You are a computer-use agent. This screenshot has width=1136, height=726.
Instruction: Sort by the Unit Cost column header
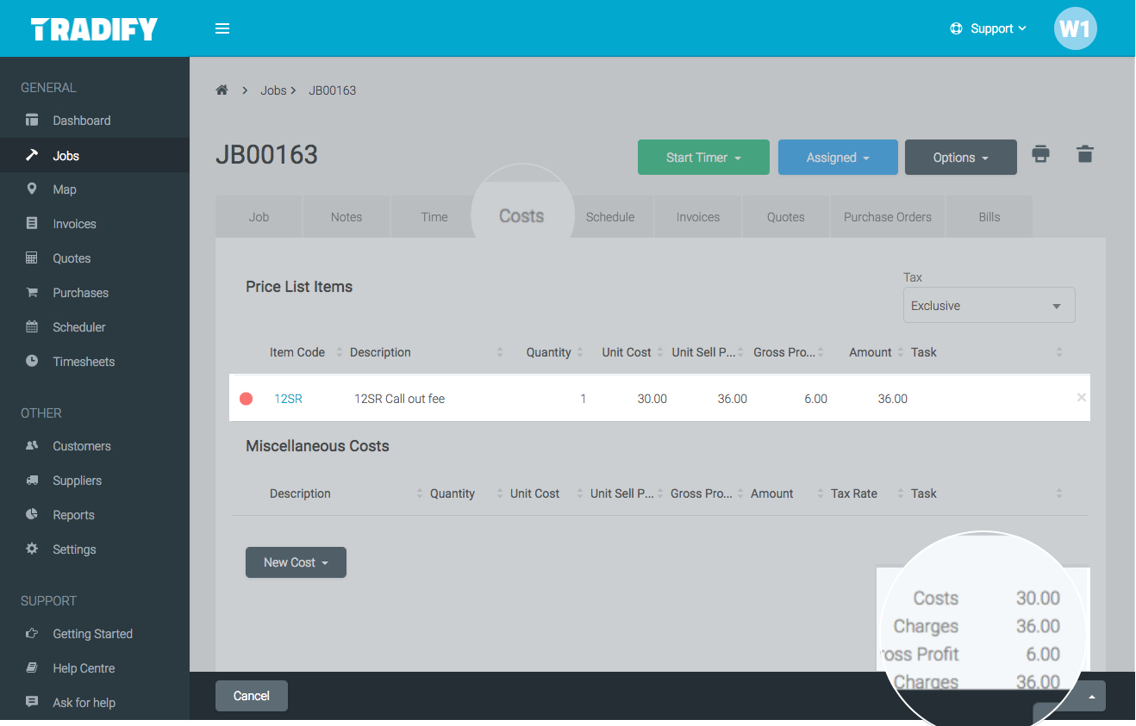(x=627, y=351)
